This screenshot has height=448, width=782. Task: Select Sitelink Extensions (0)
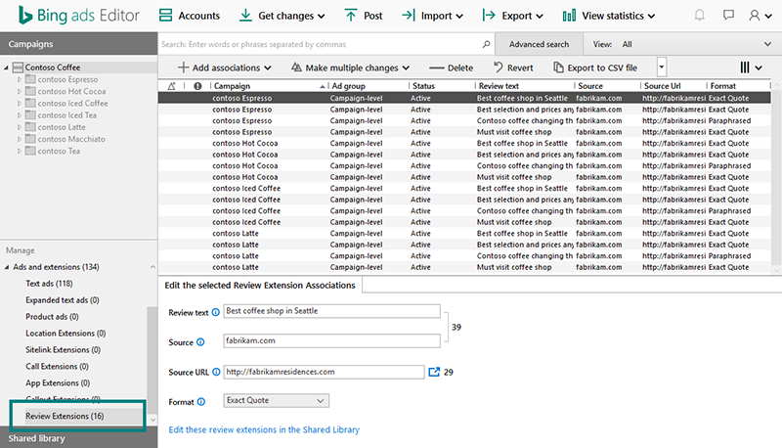click(x=63, y=350)
